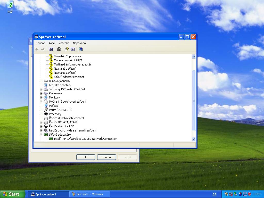
Task: Click the battery power tray icon
Action: point(240,194)
